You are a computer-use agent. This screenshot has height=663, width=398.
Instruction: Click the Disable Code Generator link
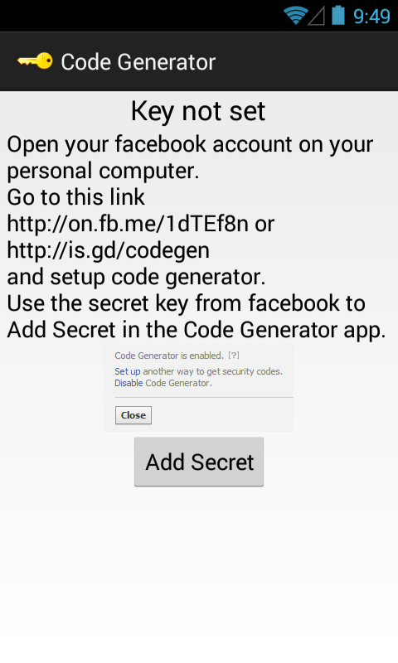tap(129, 383)
